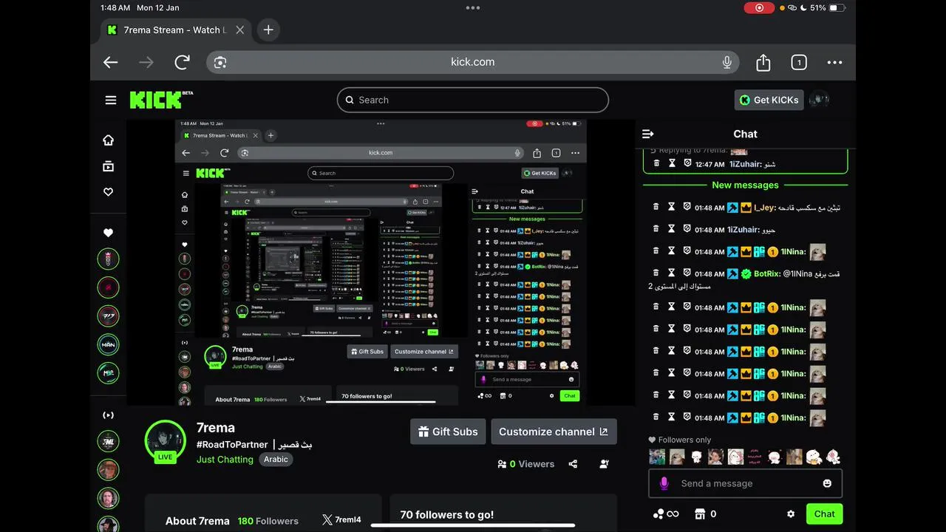
Task: Open chat settings gear icon
Action: [791, 514]
